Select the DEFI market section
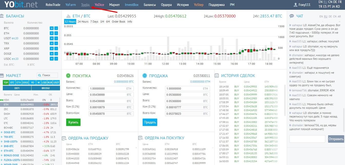The height and width of the screenshot is (165, 345). point(17,88)
